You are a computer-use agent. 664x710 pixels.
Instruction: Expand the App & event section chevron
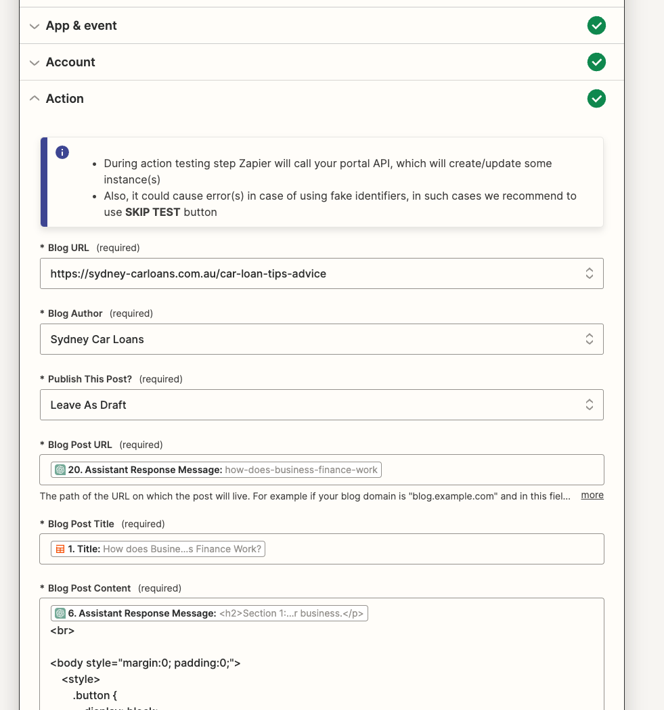(35, 26)
